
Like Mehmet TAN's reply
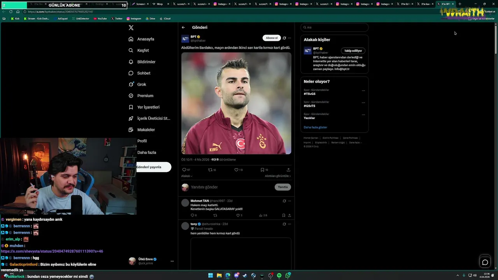(x=238, y=215)
